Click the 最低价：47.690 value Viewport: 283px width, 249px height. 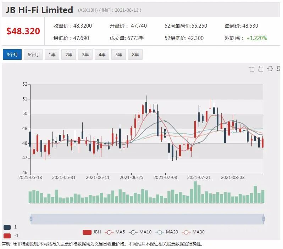[x=71, y=38]
